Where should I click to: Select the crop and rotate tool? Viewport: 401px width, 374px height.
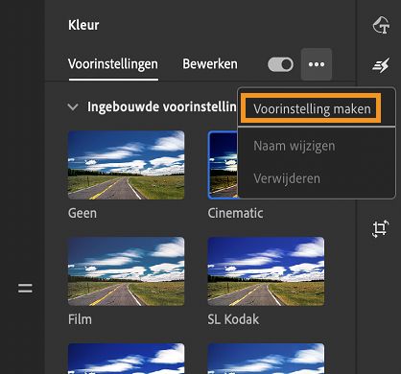pyautogui.click(x=381, y=228)
